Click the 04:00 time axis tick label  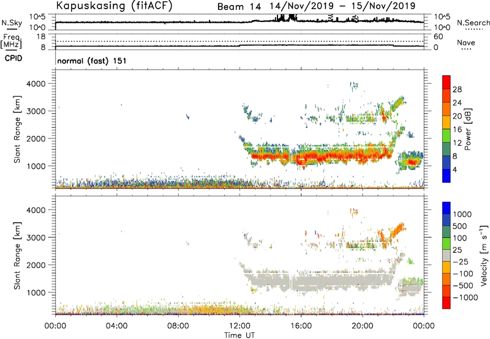tap(117, 326)
